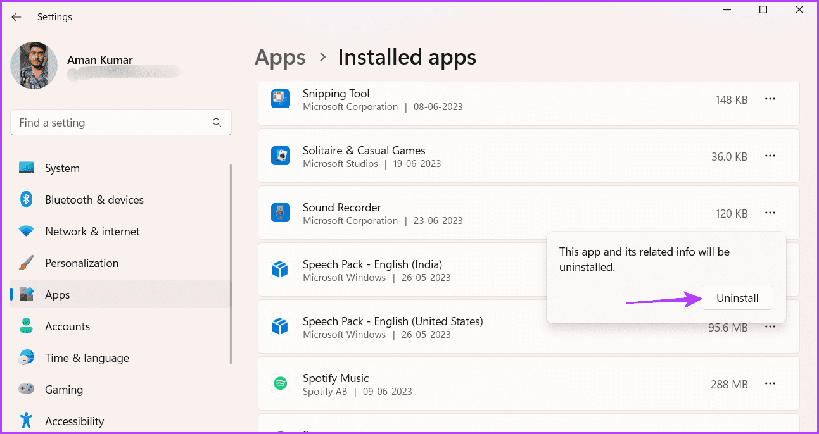Close the Settings window
This screenshot has height=434, width=819.
click(x=798, y=9)
